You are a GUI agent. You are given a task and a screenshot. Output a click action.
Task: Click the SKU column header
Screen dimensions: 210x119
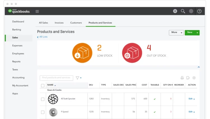tap(91, 85)
